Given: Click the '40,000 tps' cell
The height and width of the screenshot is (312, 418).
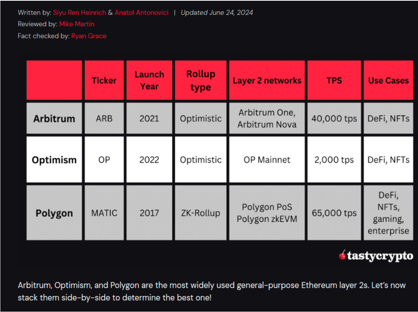Looking at the screenshot, I should coord(334,118).
